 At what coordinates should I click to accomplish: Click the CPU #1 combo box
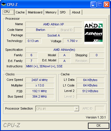point(57,109)
